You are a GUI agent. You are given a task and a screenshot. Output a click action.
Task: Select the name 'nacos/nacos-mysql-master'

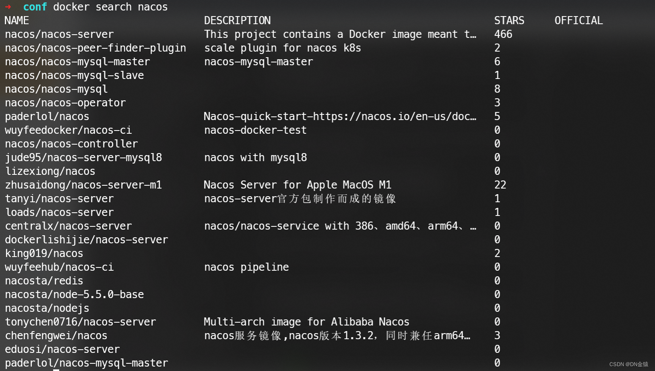77,62
